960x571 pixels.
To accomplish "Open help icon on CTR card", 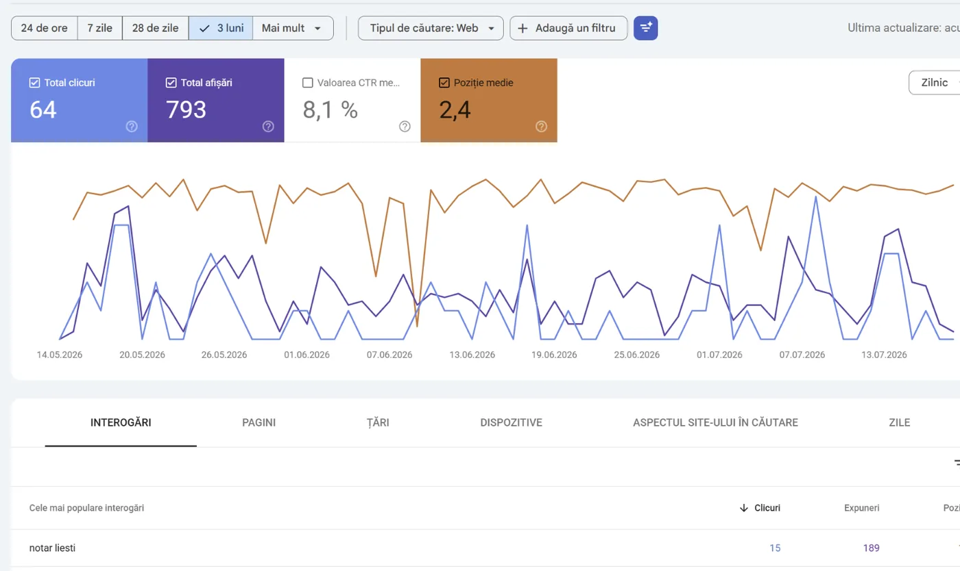I will click(405, 126).
